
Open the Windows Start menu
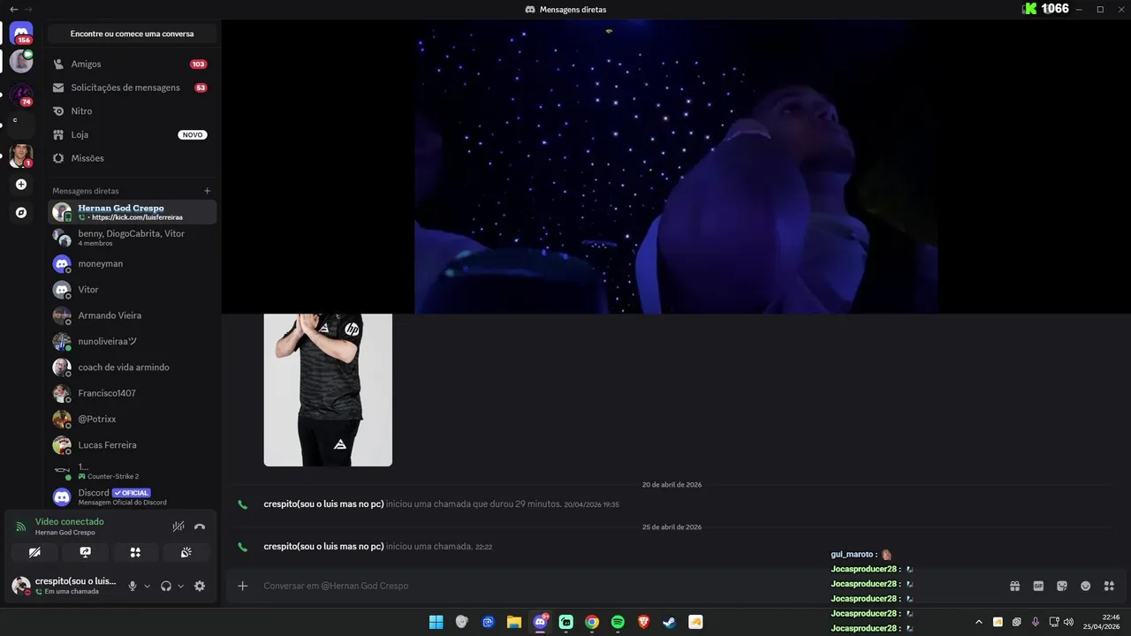(436, 622)
